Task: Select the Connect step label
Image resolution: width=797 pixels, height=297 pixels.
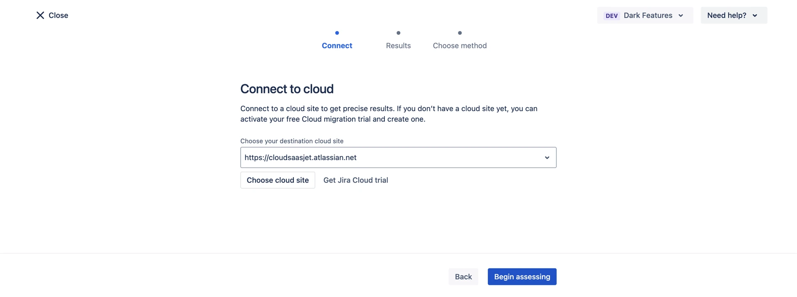Action: pos(337,46)
